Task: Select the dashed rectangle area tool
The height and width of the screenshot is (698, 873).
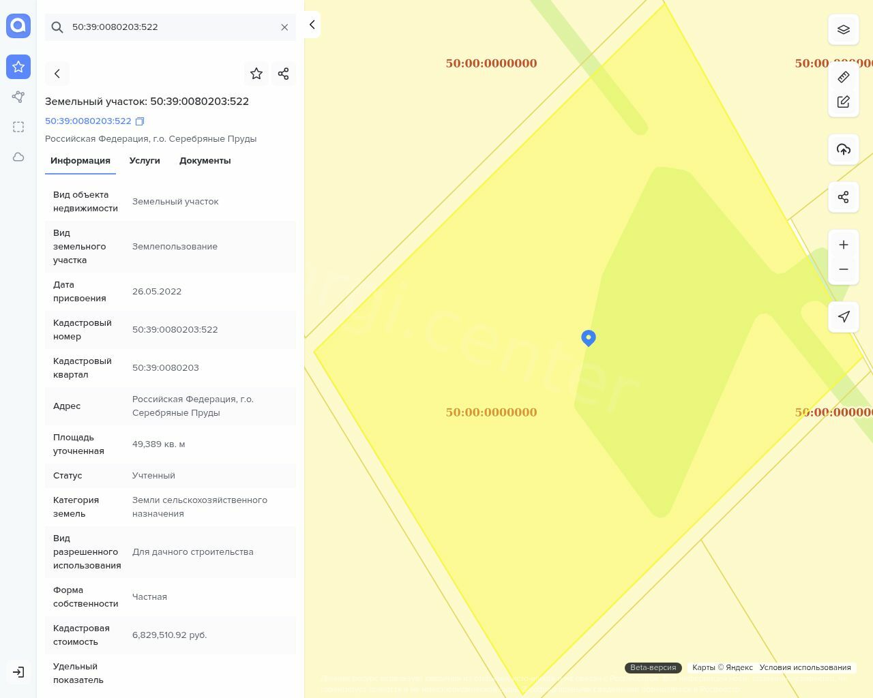Action: (18, 127)
